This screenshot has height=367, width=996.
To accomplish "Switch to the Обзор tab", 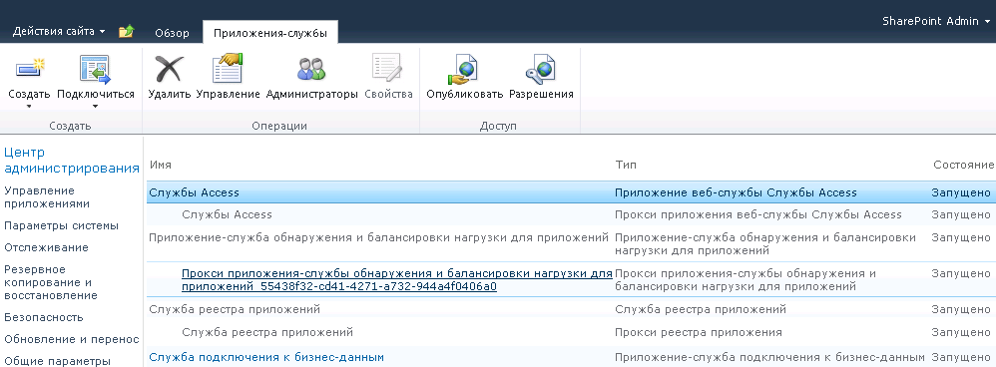I will tap(172, 33).
